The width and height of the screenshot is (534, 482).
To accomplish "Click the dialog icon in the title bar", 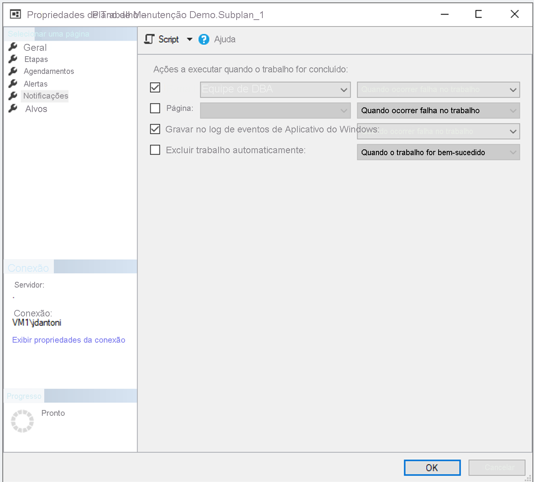I will 15,14.
